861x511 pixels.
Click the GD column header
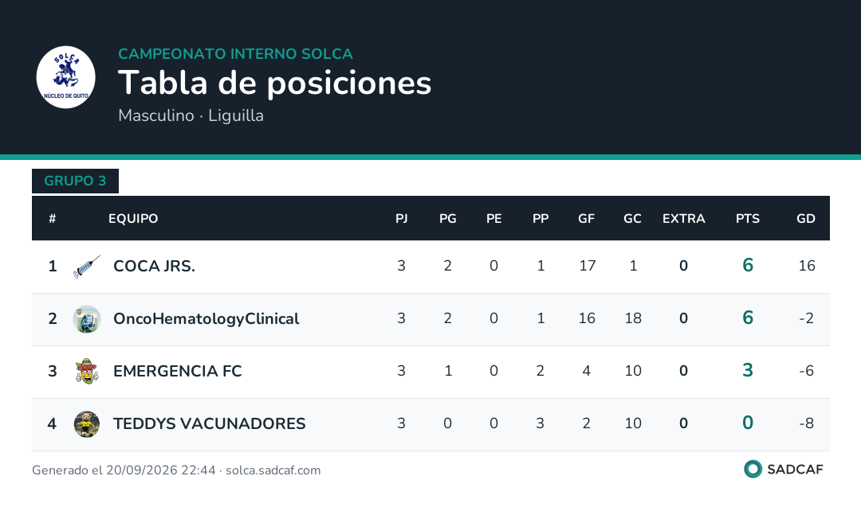pyautogui.click(x=805, y=219)
